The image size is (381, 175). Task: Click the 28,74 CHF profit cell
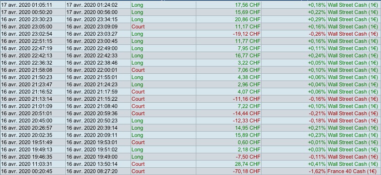248,164
